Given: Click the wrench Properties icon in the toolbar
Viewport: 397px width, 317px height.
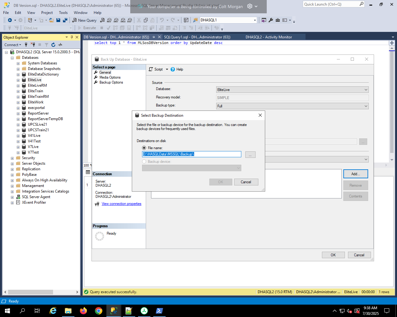Looking at the screenshot, I should click(x=271, y=20).
